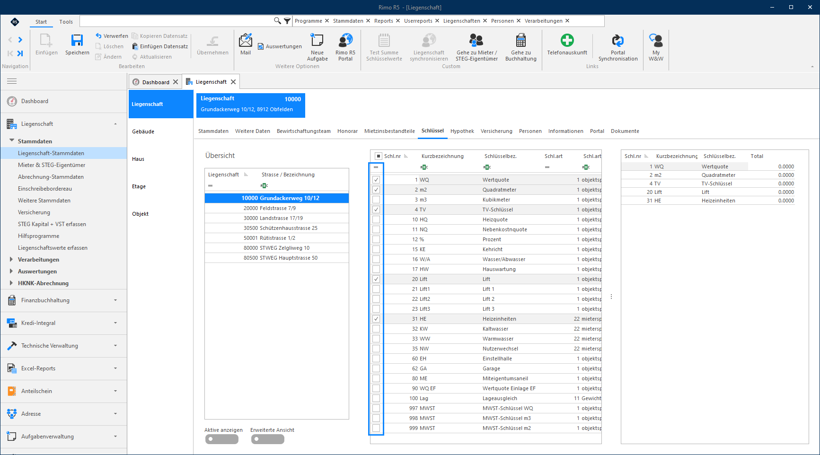The height and width of the screenshot is (455, 820).
Task: Switch to the Hypothek tab
Action: pos(462,131)
